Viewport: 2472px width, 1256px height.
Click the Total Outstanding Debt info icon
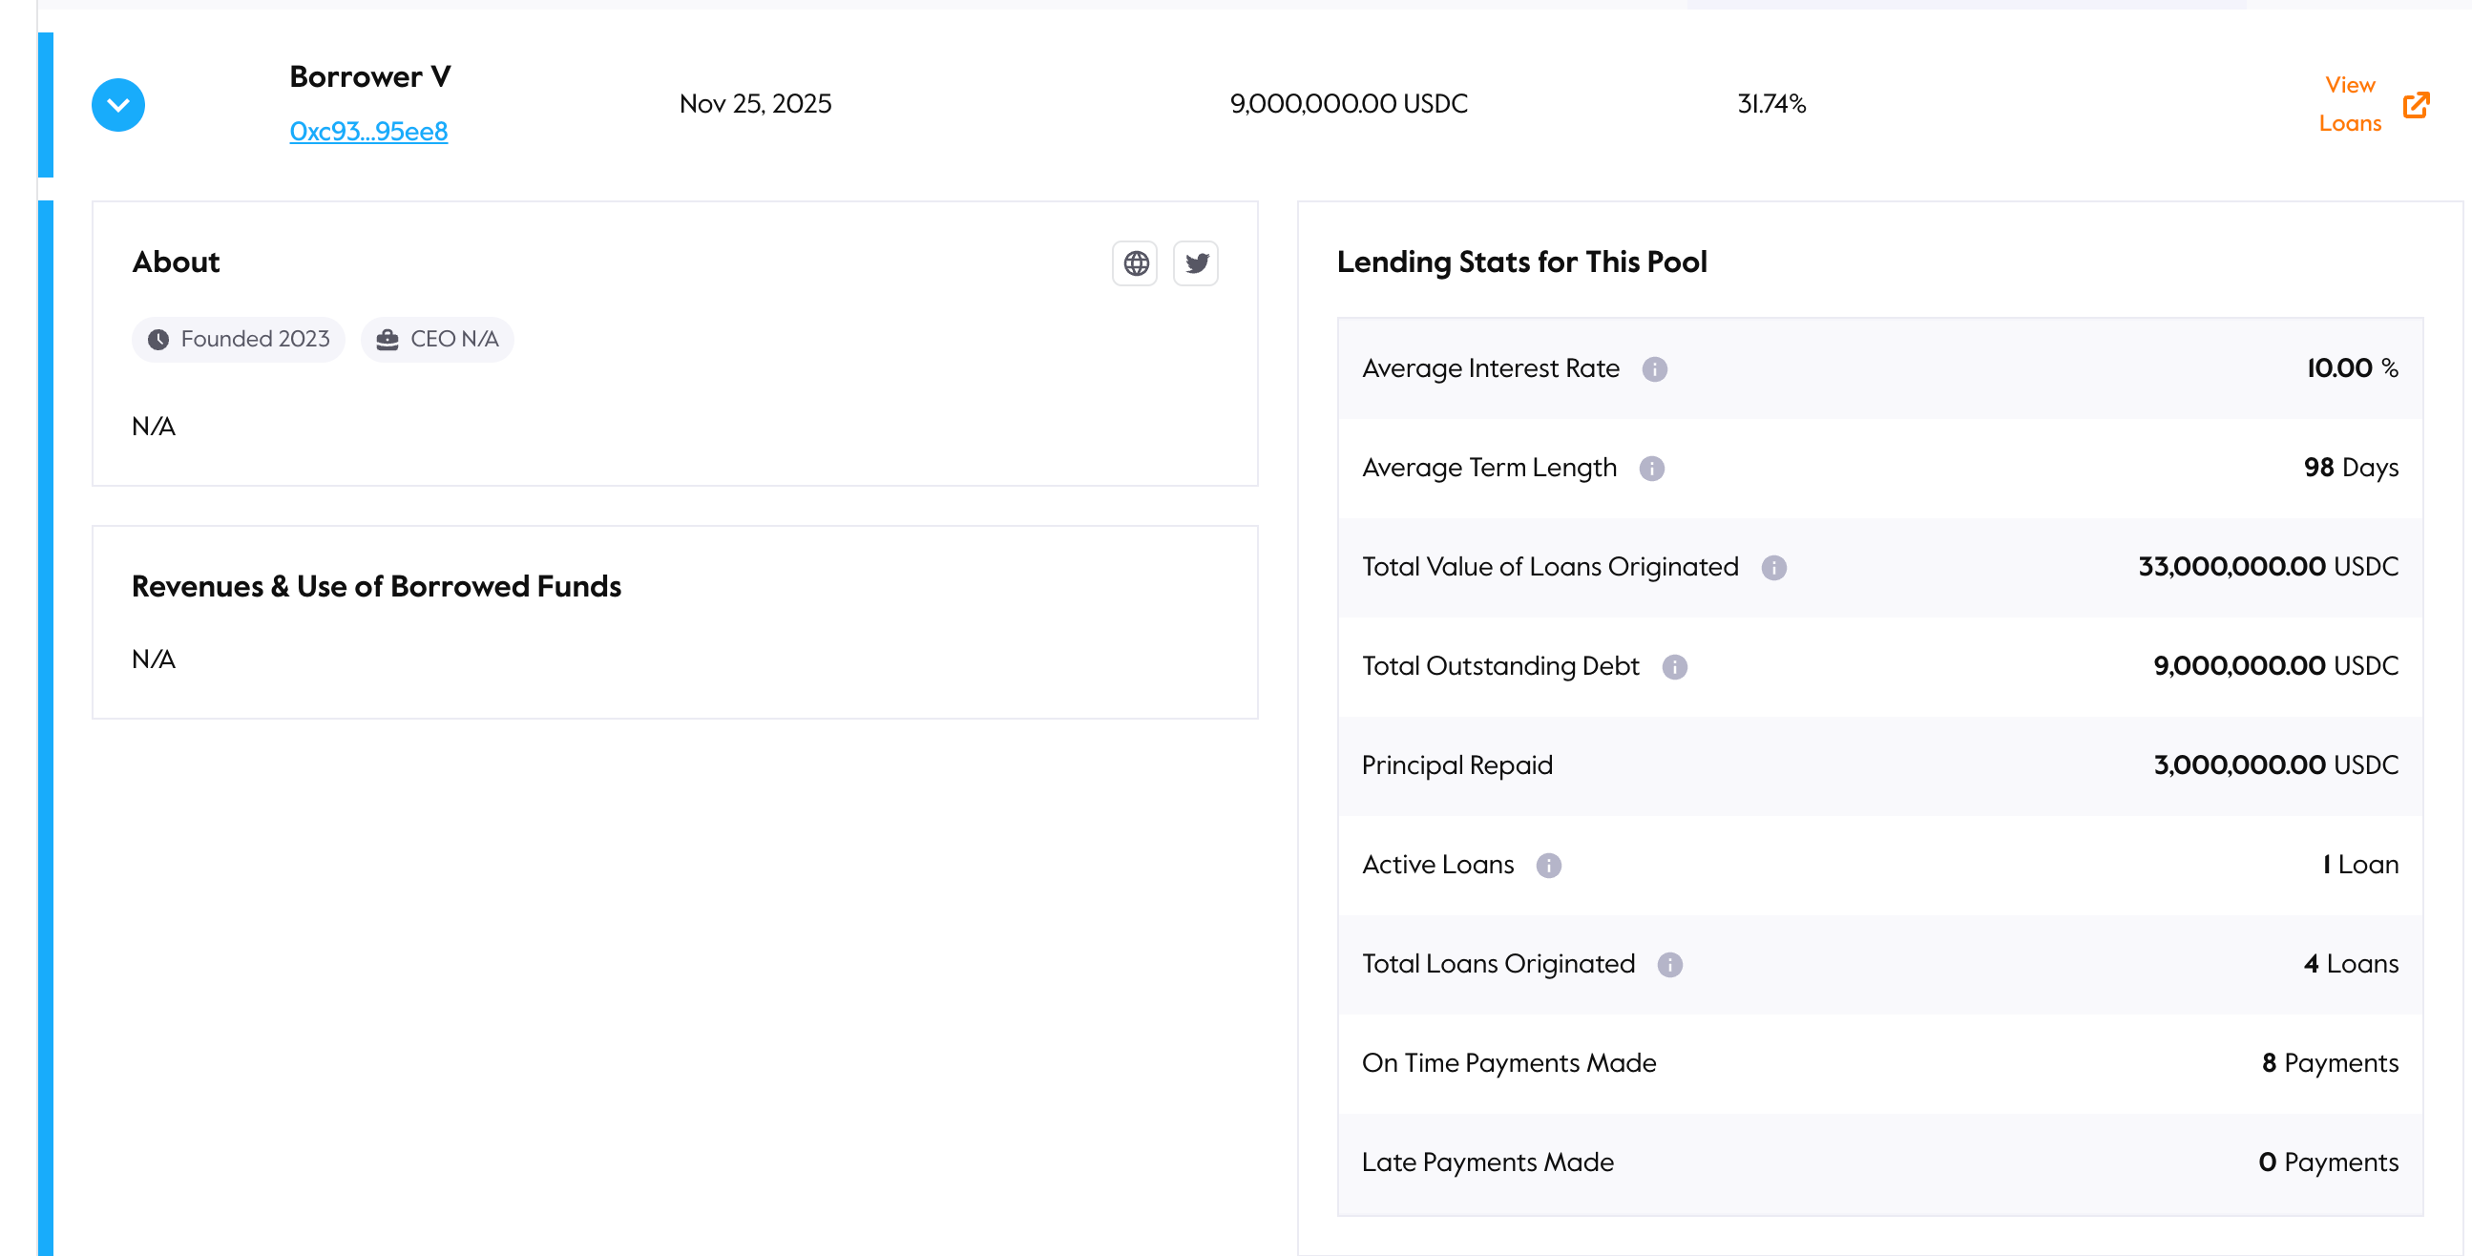(1674, 667)
